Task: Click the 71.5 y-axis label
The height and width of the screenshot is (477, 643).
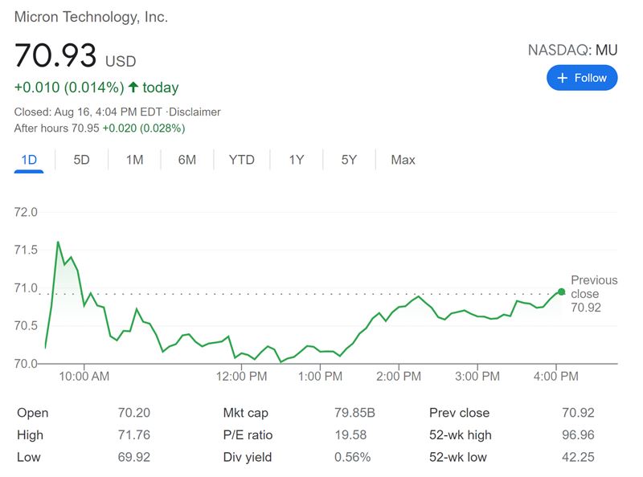Action: click(26, 250)
